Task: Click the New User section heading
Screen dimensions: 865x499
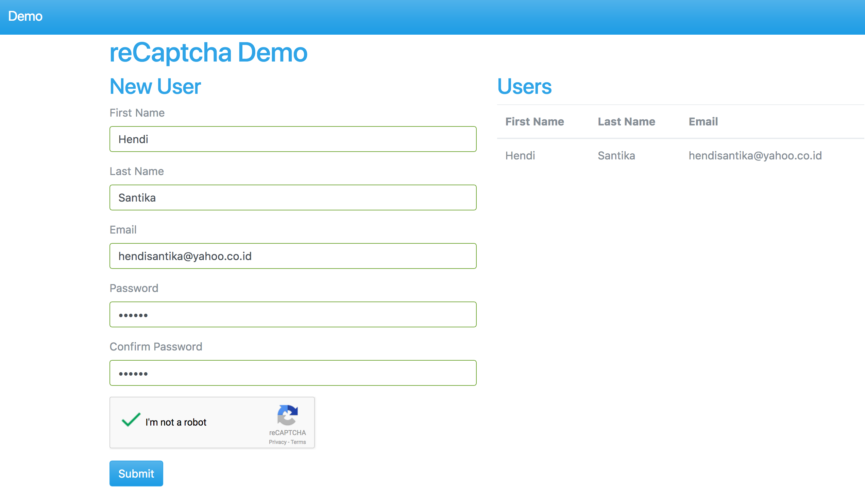Action: pyautogui.click(x=155, y=86)
